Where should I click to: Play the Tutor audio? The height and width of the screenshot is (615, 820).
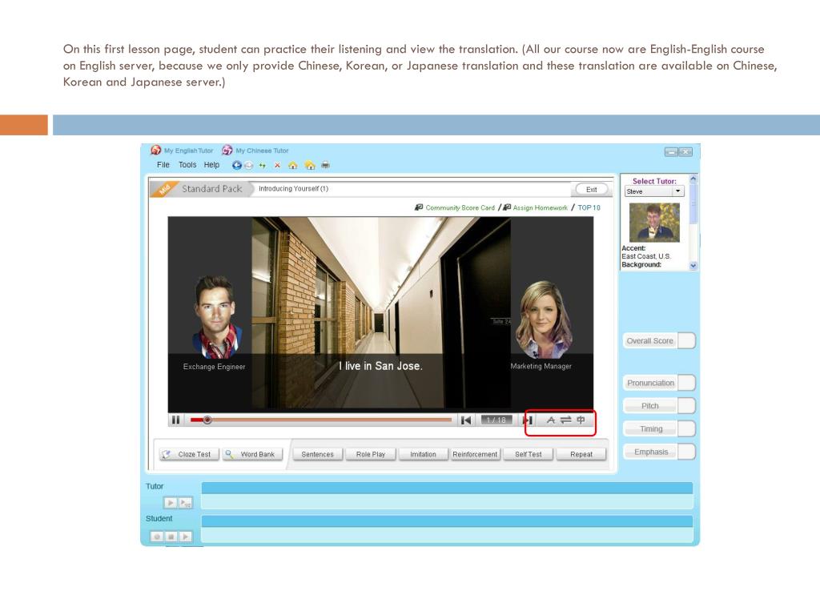click(x=170, y=503)
